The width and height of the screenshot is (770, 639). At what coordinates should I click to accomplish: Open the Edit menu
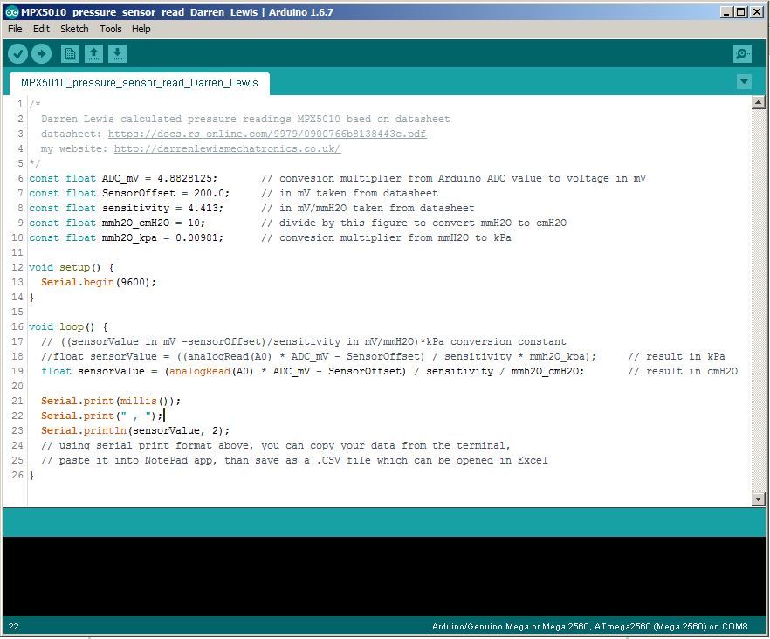coord(40,29)
